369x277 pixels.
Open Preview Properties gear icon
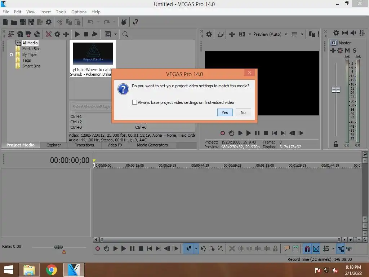click(x=209, y=34)
